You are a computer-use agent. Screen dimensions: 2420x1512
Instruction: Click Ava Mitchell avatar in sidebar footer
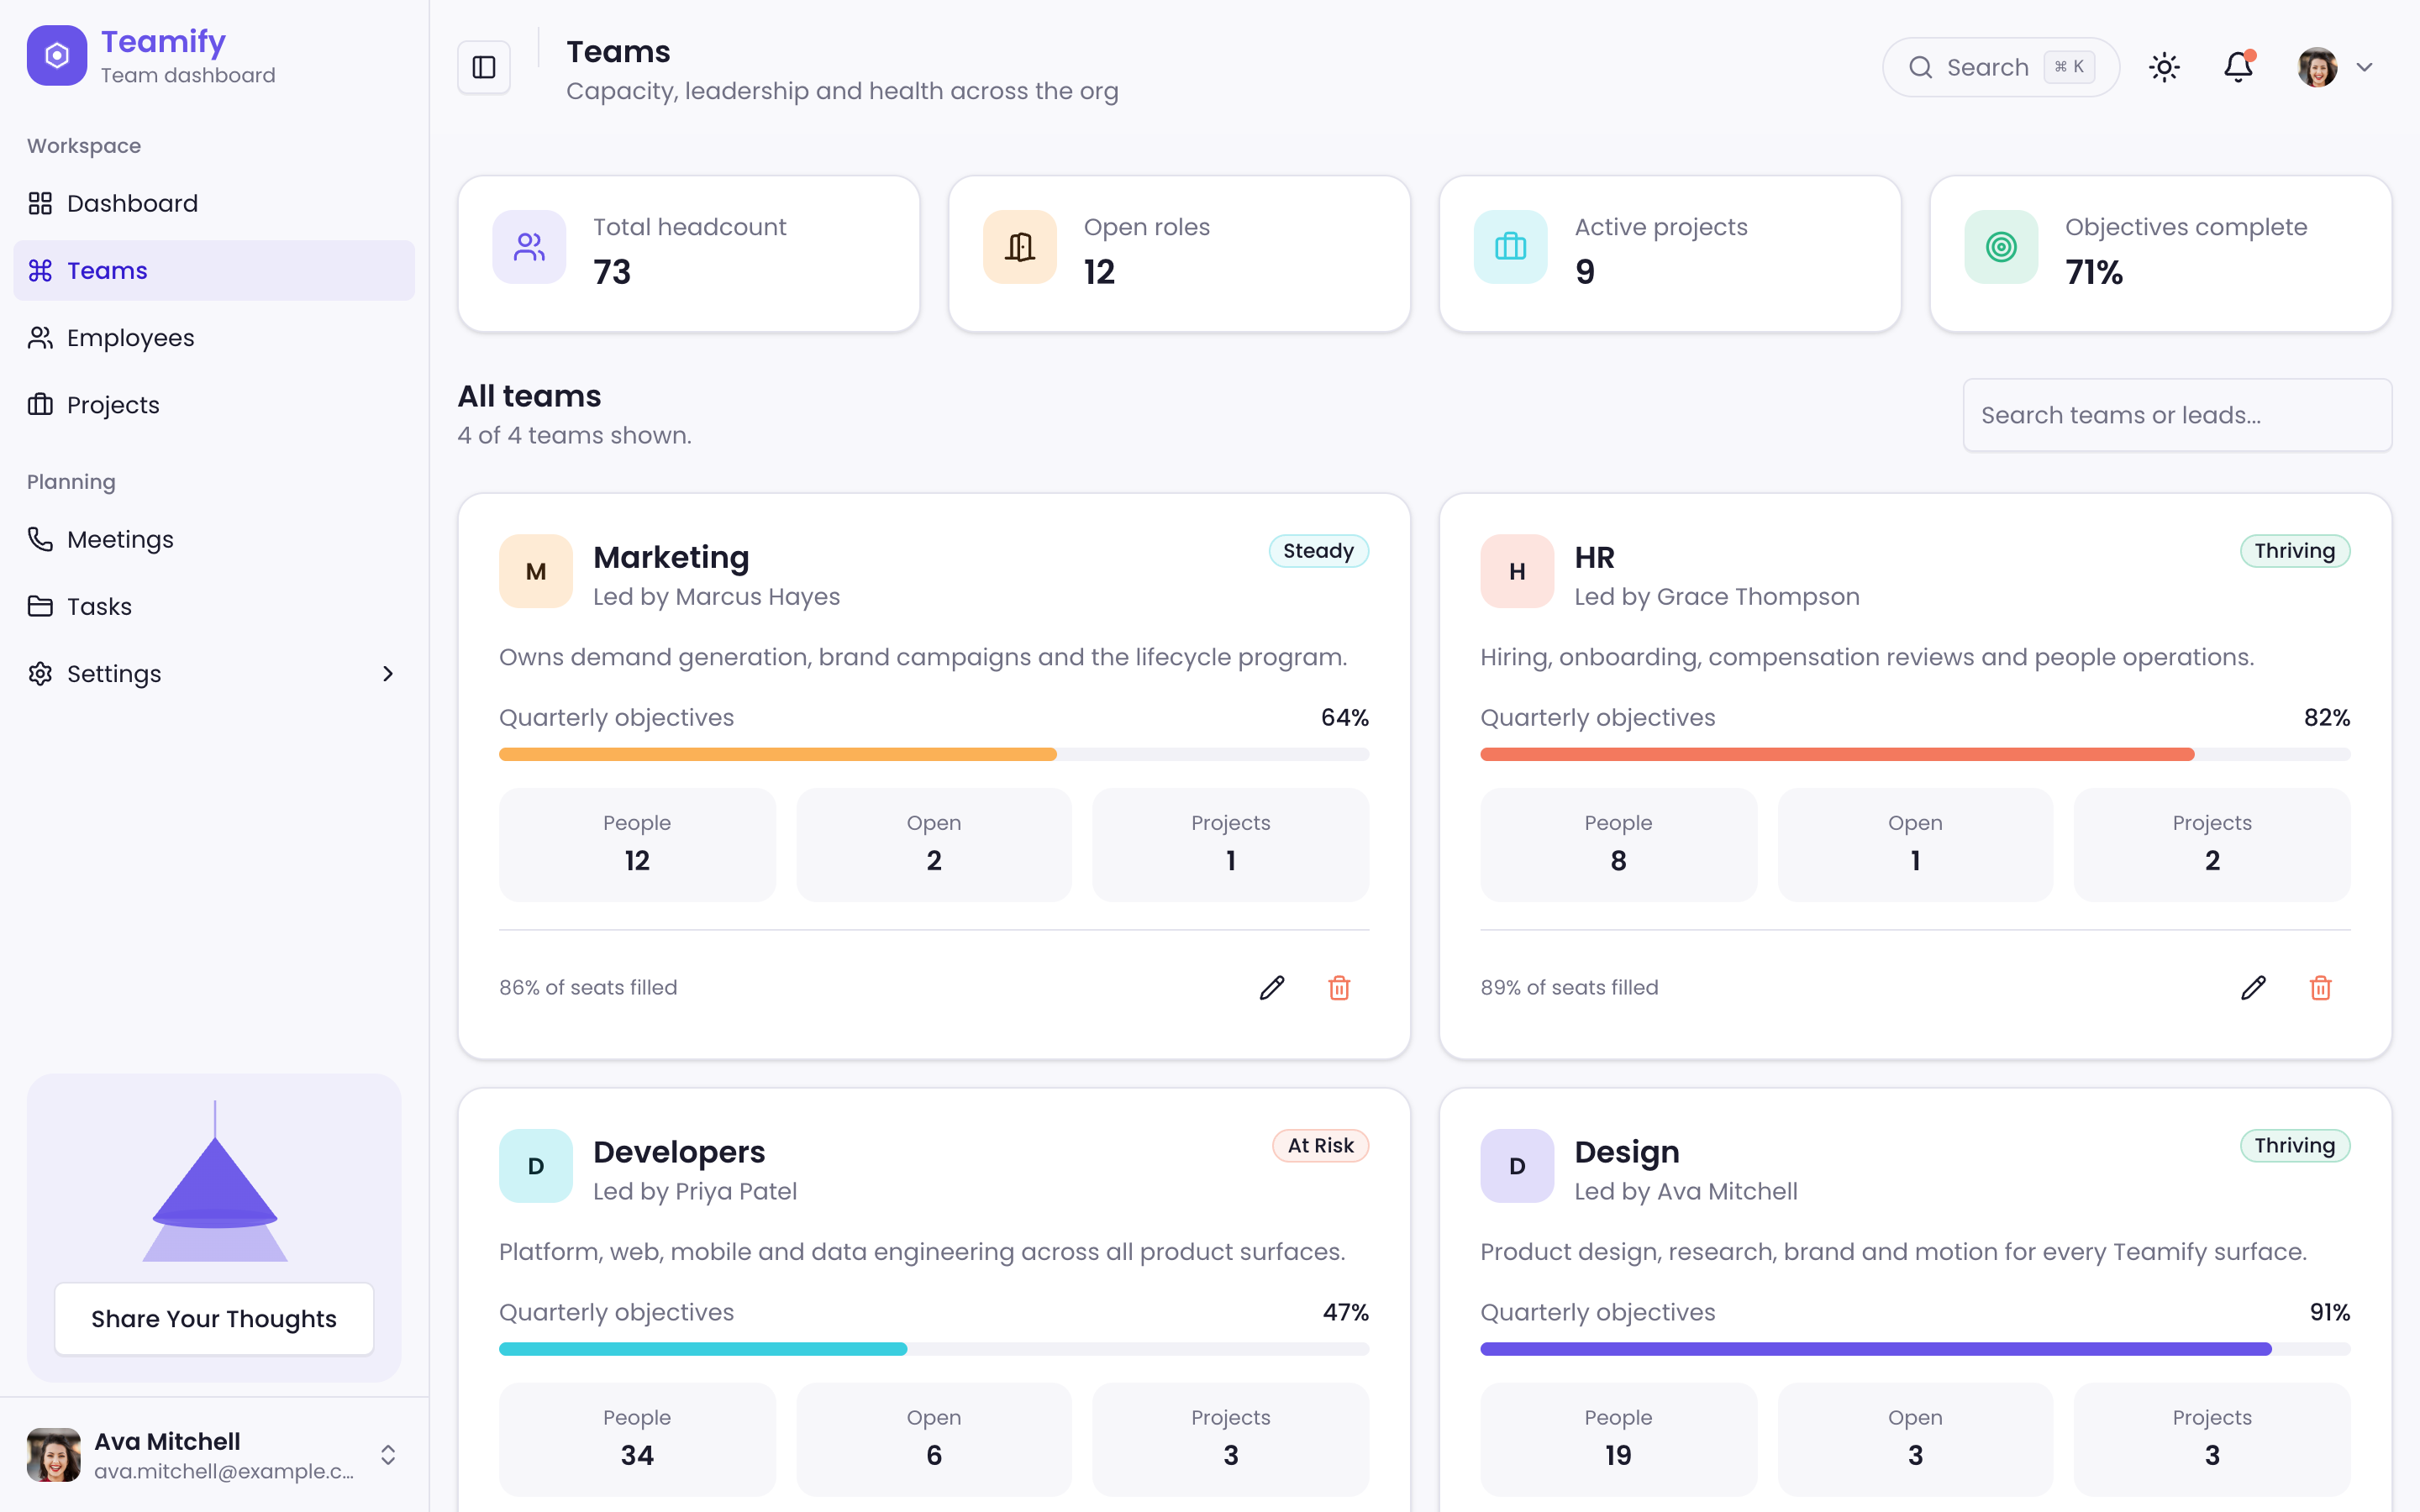point(54,1455)
